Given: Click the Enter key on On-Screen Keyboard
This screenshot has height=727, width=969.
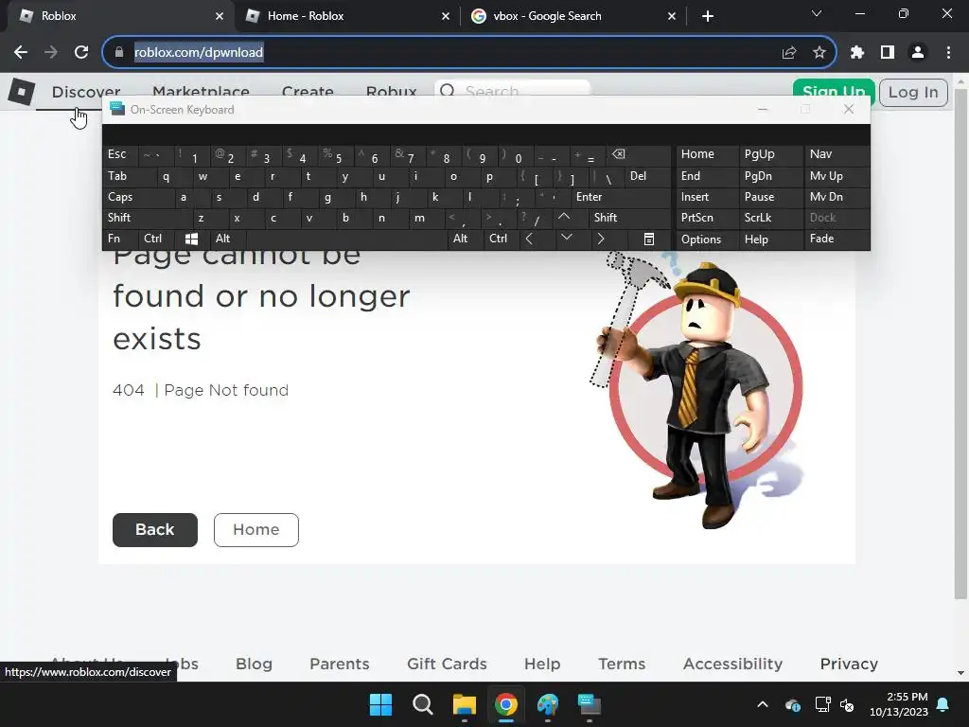Looking at the screenshot, I should (620, 197).
